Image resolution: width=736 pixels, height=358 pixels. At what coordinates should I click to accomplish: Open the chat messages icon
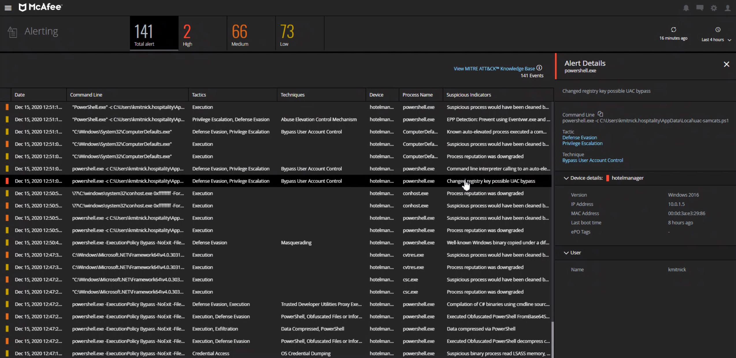pos(700,8)
